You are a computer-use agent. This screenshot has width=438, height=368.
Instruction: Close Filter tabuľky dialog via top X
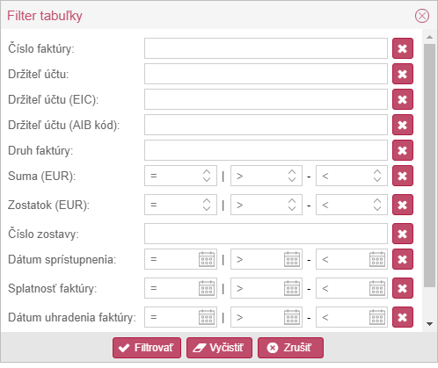tap(422, 16)
